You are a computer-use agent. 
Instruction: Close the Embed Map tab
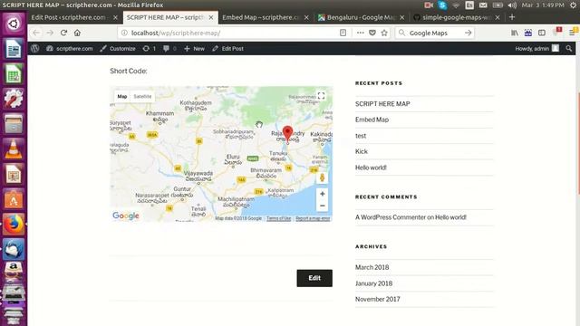306,17
